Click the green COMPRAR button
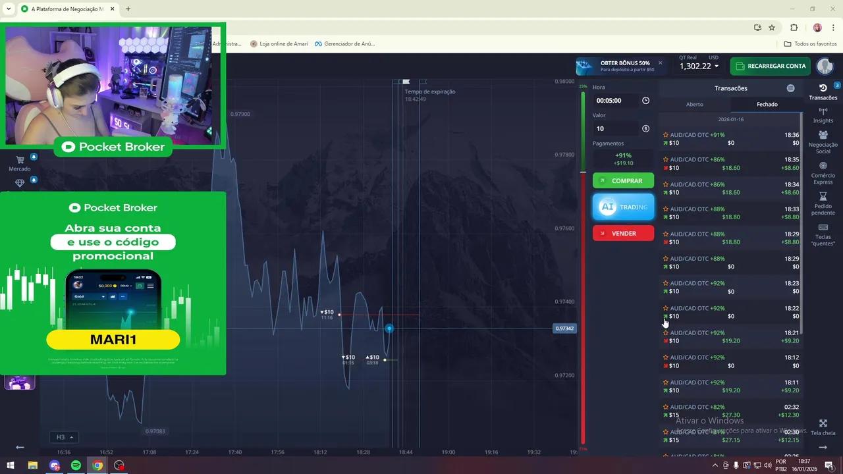Screen dimensions: 843x474 click(623, 181)
